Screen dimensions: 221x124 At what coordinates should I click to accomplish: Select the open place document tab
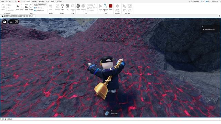pos(18,16)
